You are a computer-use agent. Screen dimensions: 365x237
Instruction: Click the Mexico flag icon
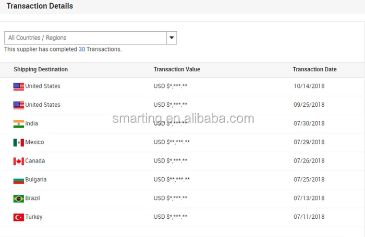pyautogui.click(x=19, y=143)
